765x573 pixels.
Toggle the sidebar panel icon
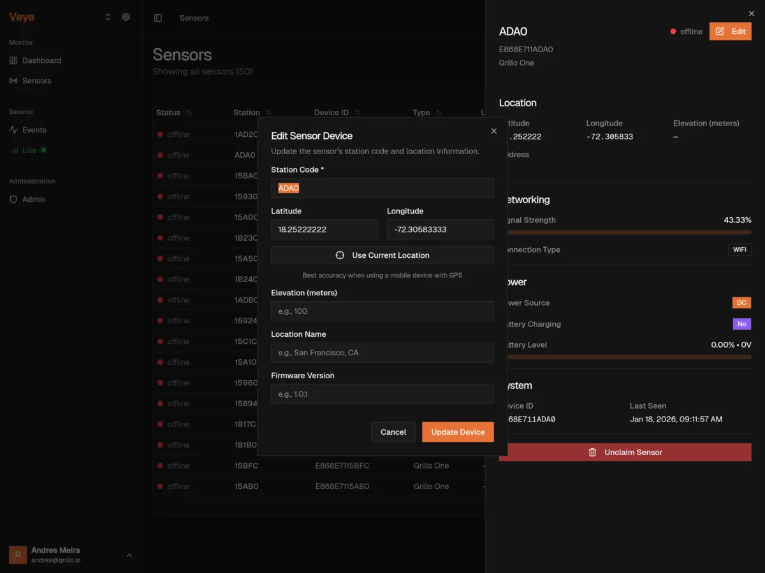[158, 18]
